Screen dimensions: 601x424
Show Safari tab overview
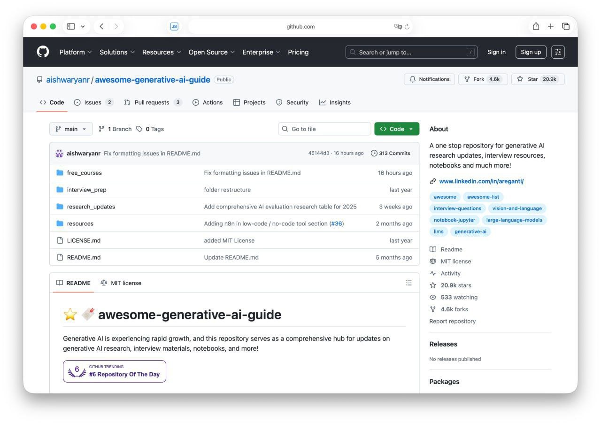[x=566, y=27]
